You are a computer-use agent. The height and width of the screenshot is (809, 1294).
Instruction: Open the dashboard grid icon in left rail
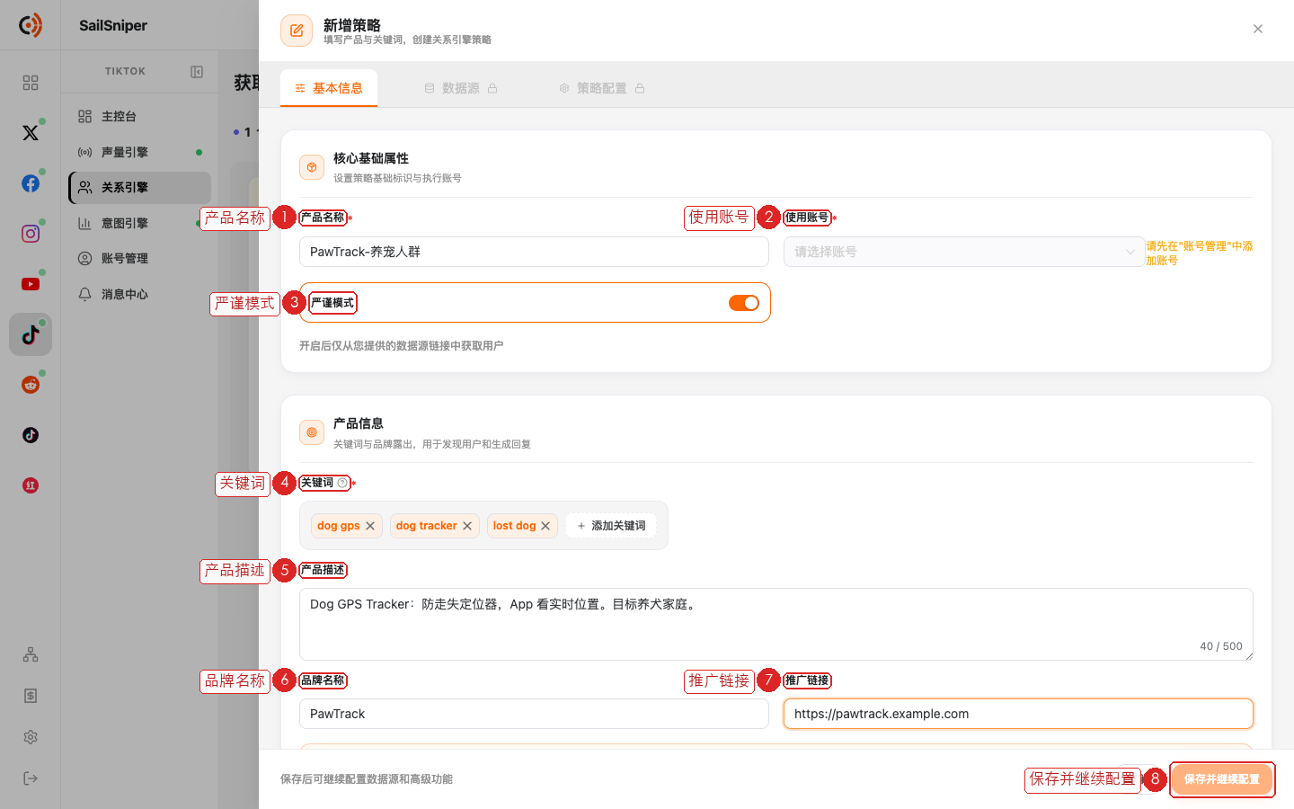click(x=31, y=83)
